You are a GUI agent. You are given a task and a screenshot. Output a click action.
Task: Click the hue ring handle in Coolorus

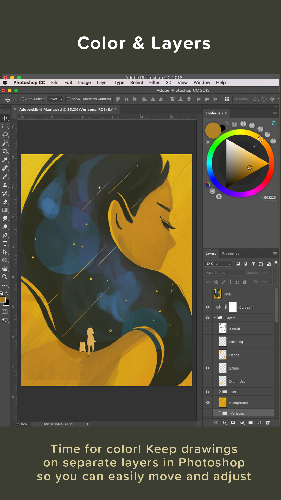(260, 139)
